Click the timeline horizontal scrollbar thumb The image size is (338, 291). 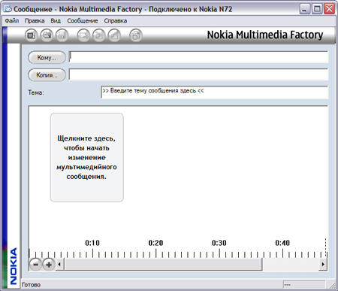coord(163,265)
